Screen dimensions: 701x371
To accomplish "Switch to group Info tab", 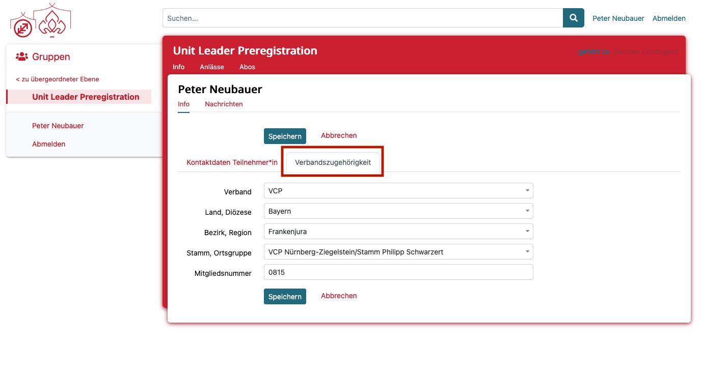I will [178, 67].
